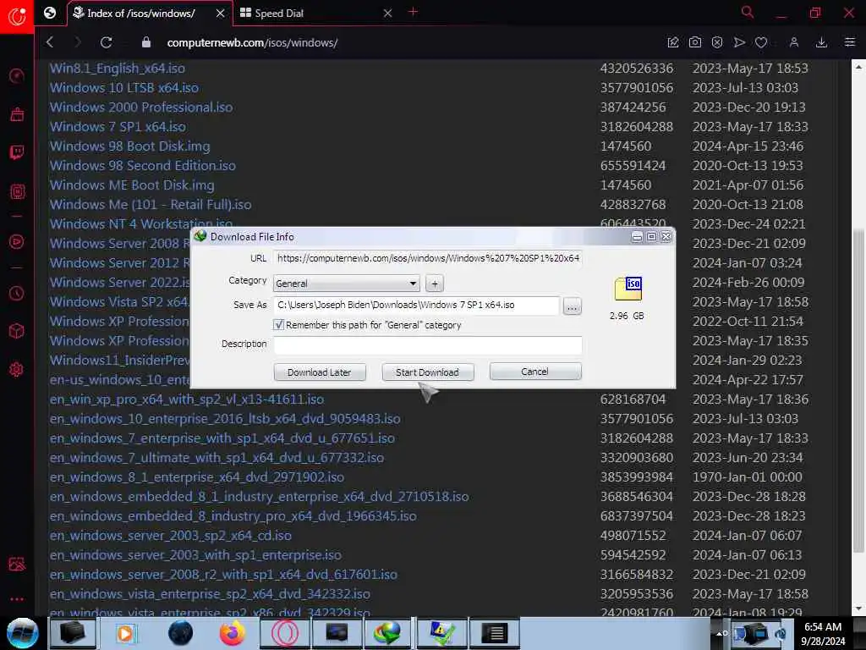This screenshot has width=866, height=650.
Task: Open the settings gear in sidebar
Action: [17, 369]
